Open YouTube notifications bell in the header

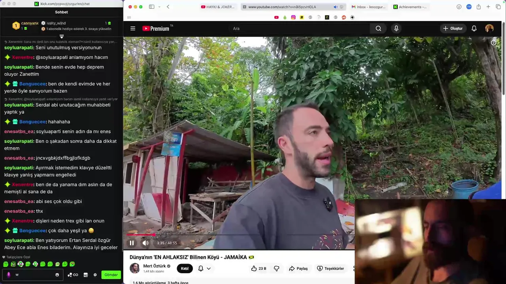point(474,28)
